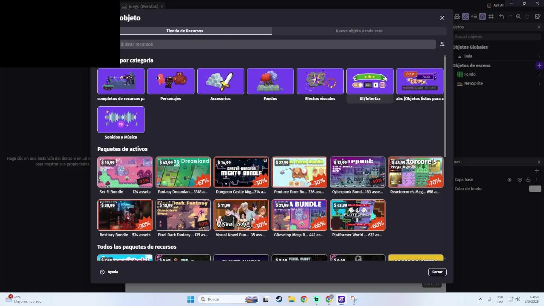
Task: Close the Objetos panel
Action: pos(539,27)
